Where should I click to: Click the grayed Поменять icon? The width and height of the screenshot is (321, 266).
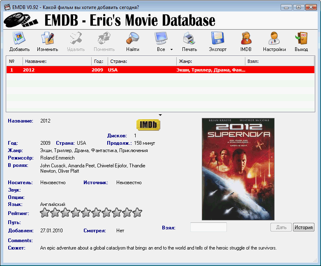pyautogui.click(x=104, y=38)
